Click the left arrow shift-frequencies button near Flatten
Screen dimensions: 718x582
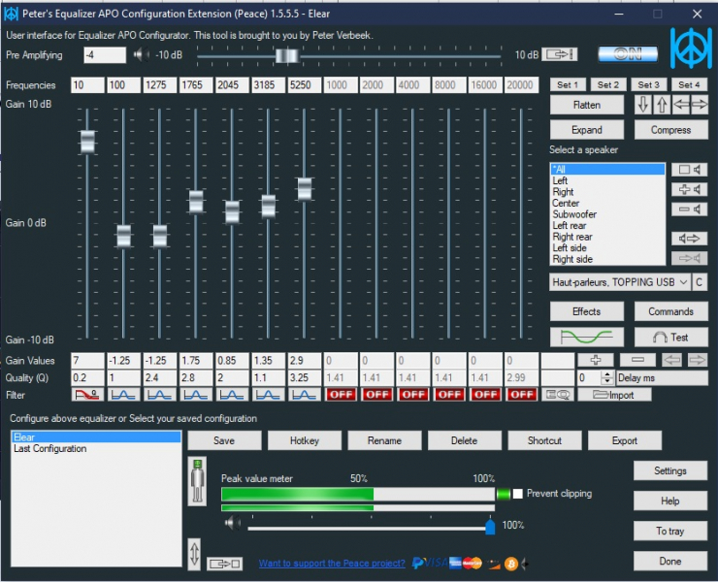point(681,105)
